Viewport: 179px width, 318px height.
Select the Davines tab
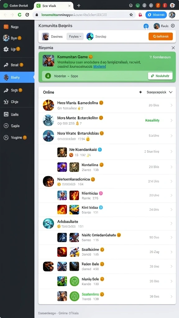click(52, 37)
